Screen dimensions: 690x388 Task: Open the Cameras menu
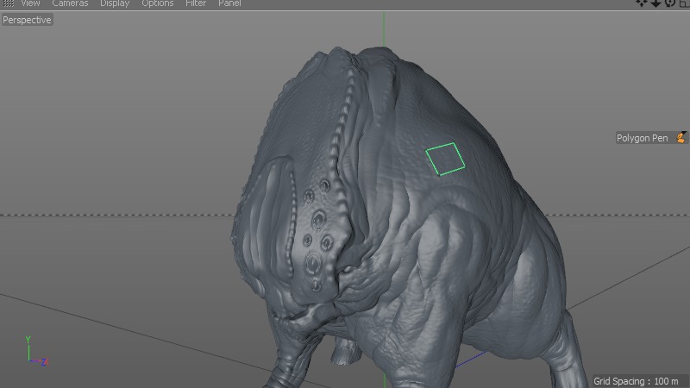click(70, 3)
